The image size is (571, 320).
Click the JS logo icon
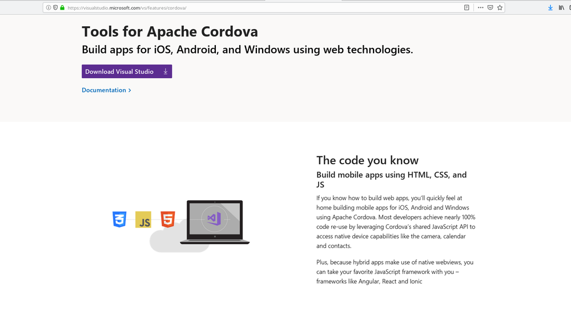(x=143, y=220)
